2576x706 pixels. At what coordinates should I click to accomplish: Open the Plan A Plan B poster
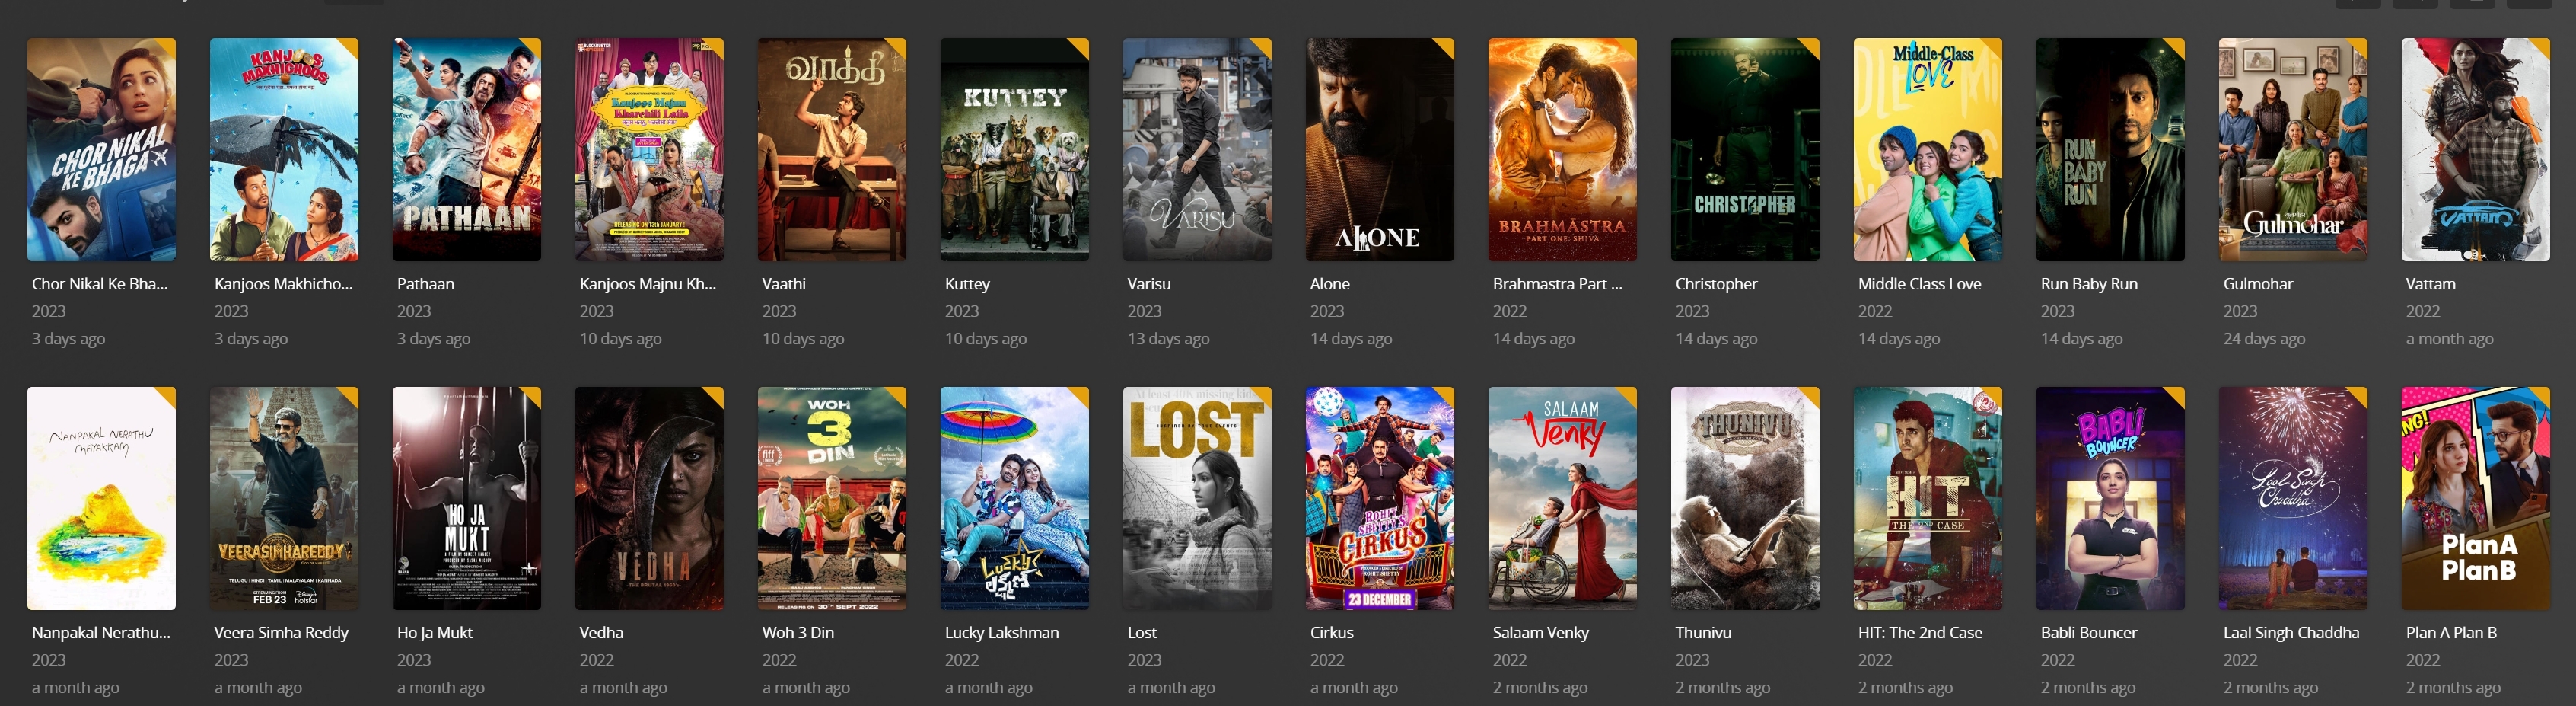pyautogui.click(x=2476, y=499)
